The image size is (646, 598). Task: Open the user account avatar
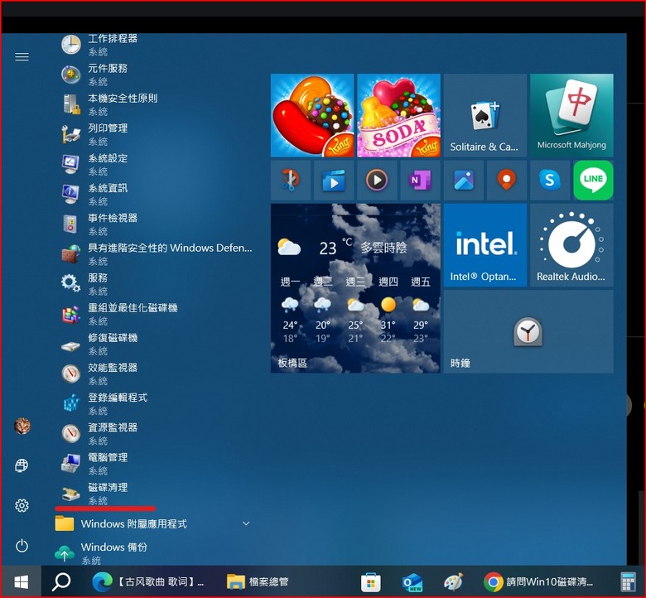[22, 426]
